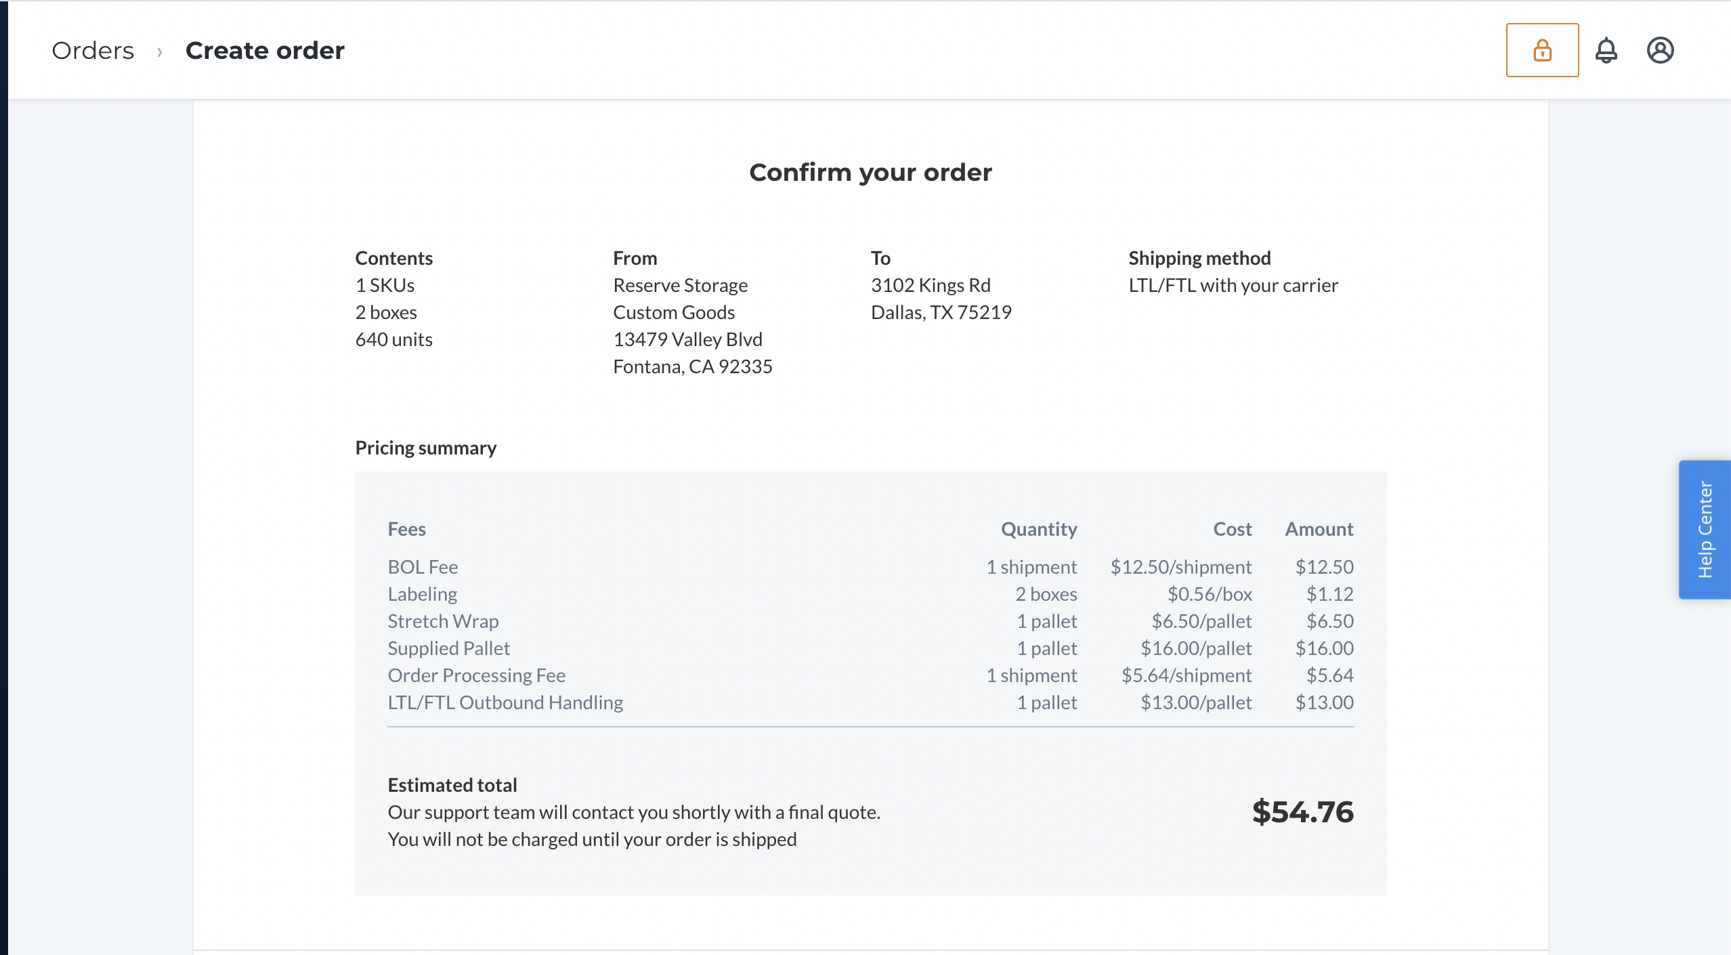This screenshot has width=1731, height=955.
Task: Click the $16.00 Supplied Pallet amount
Action: (1324, 648)
